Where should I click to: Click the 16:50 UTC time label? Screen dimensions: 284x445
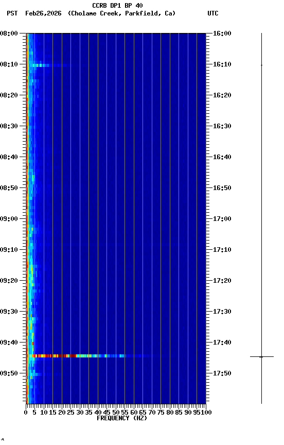222,188
